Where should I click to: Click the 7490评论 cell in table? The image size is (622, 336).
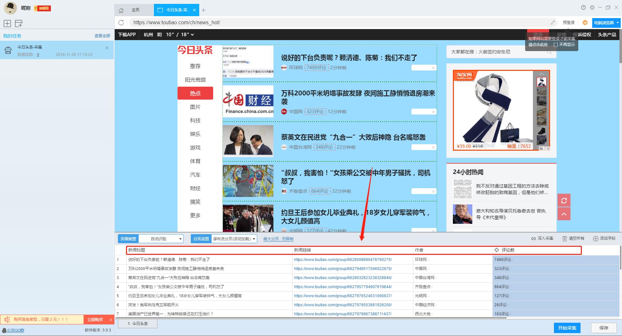(556, 260)
